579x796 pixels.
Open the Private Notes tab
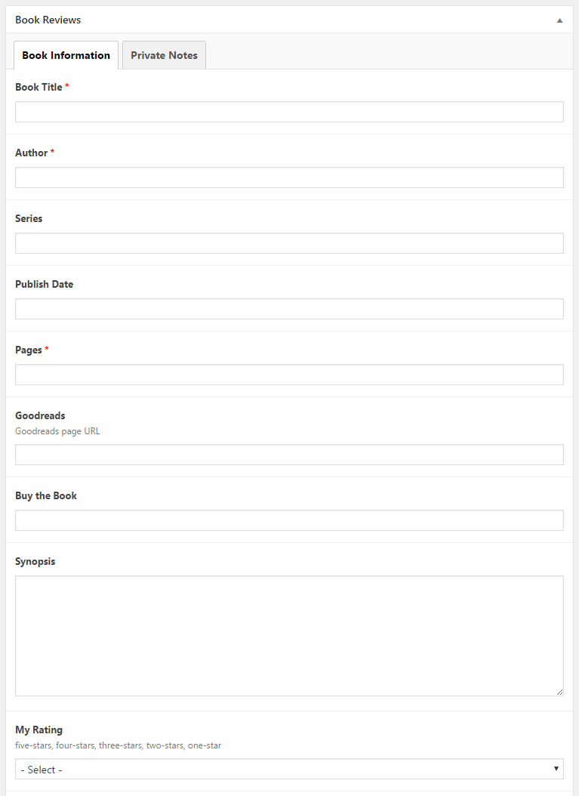tap(164, 55)
